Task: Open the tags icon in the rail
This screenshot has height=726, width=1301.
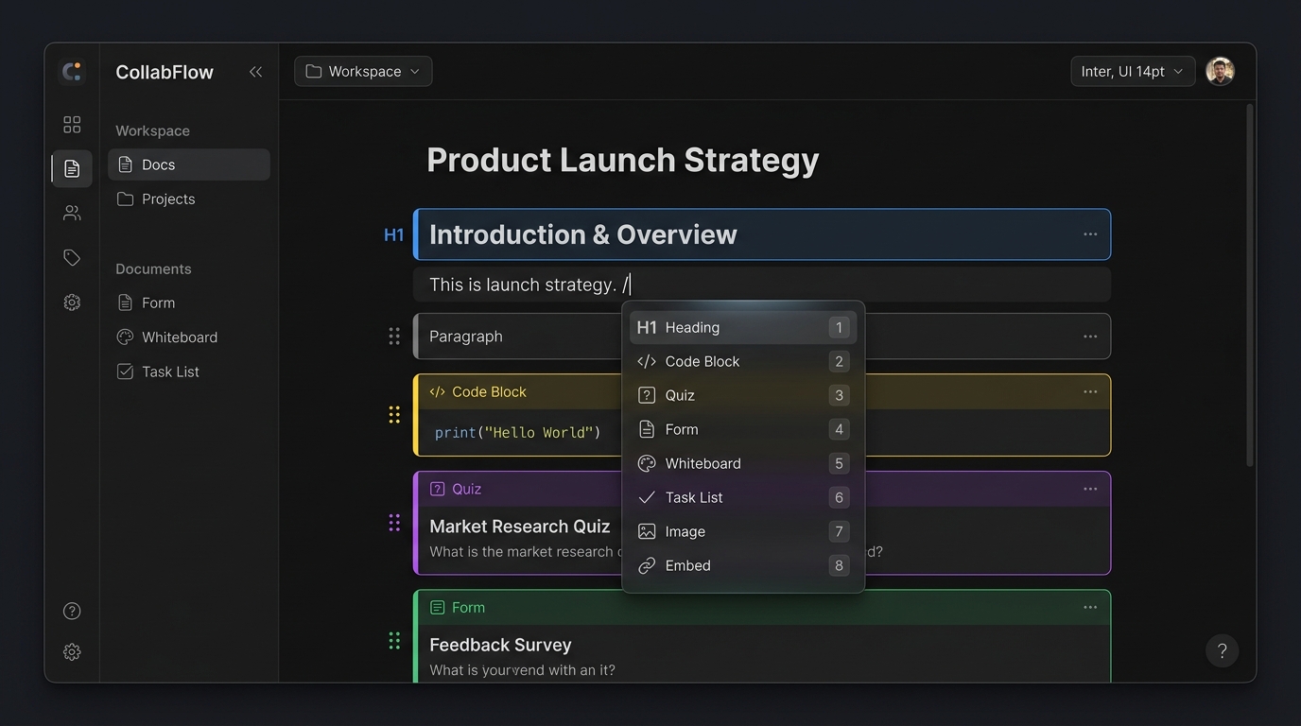Action: 72,257
